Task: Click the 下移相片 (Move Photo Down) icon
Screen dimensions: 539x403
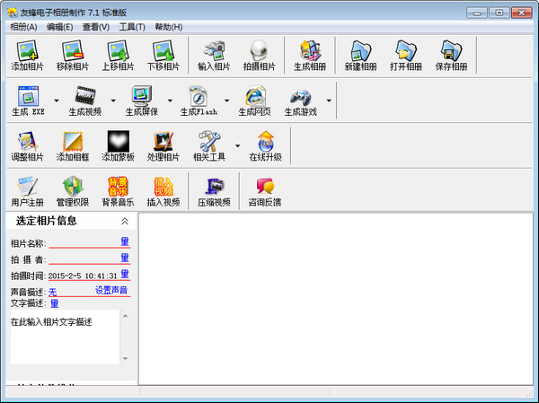Action: point(163,50)
